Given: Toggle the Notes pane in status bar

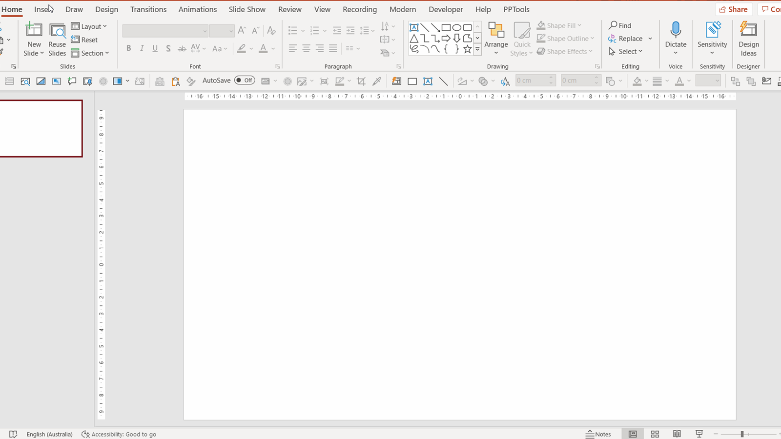Looking at the screenshot, I should coord(598,434).
